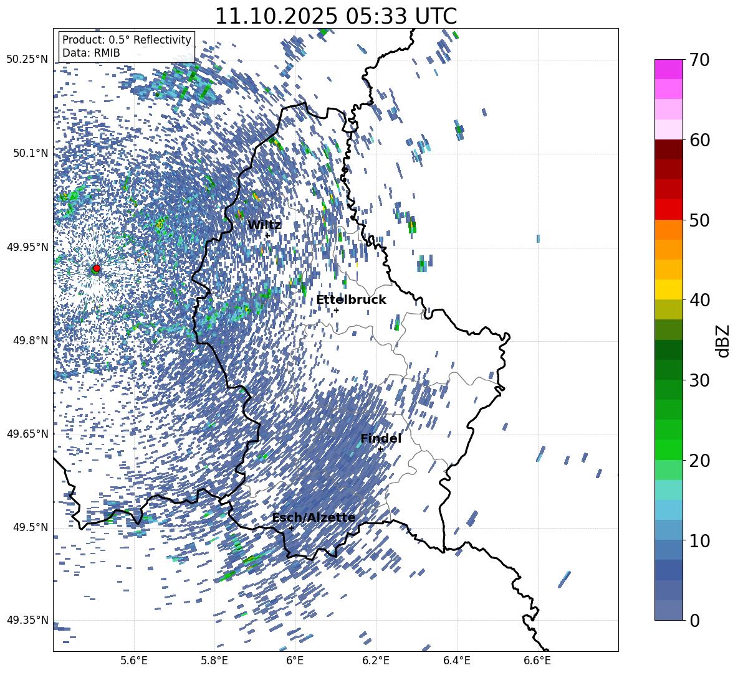This screenshot has width=738, height=673.
Task: Click the 6.4°E longitude label
Action: [x=456, y=661]
